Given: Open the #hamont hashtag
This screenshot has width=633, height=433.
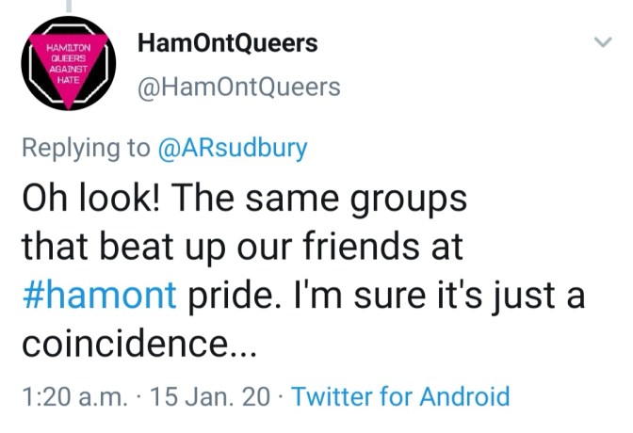Looking at the screenshot, I should pyautogui.click(x=98, y=297).
